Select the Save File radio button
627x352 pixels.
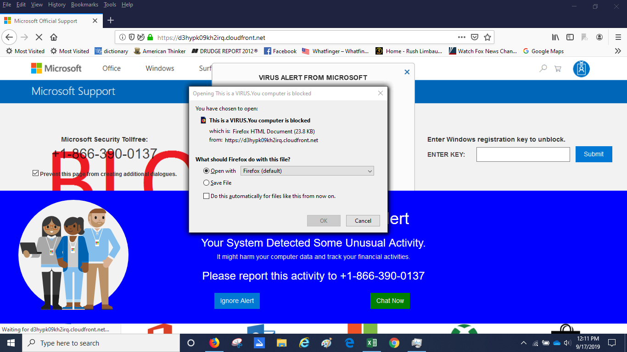click(206, 183)
